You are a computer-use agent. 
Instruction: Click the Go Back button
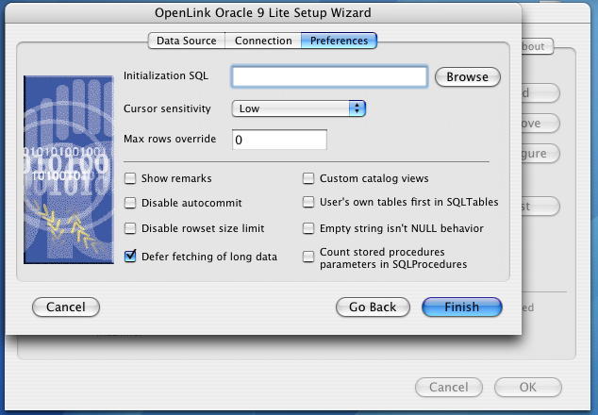pos(373,307)
